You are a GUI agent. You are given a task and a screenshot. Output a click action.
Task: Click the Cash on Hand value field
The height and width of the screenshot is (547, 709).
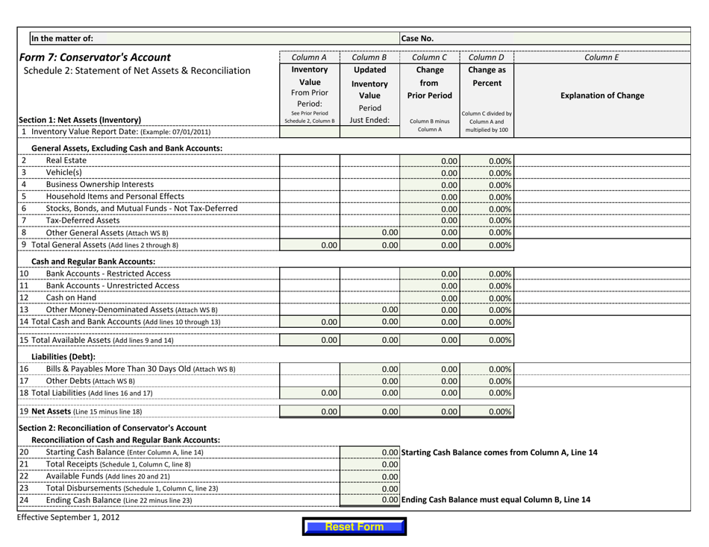310,297
